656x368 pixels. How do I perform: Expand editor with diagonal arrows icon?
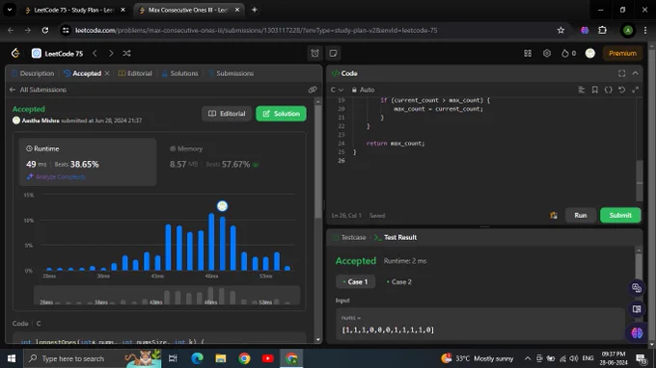[x=636, y=90]
